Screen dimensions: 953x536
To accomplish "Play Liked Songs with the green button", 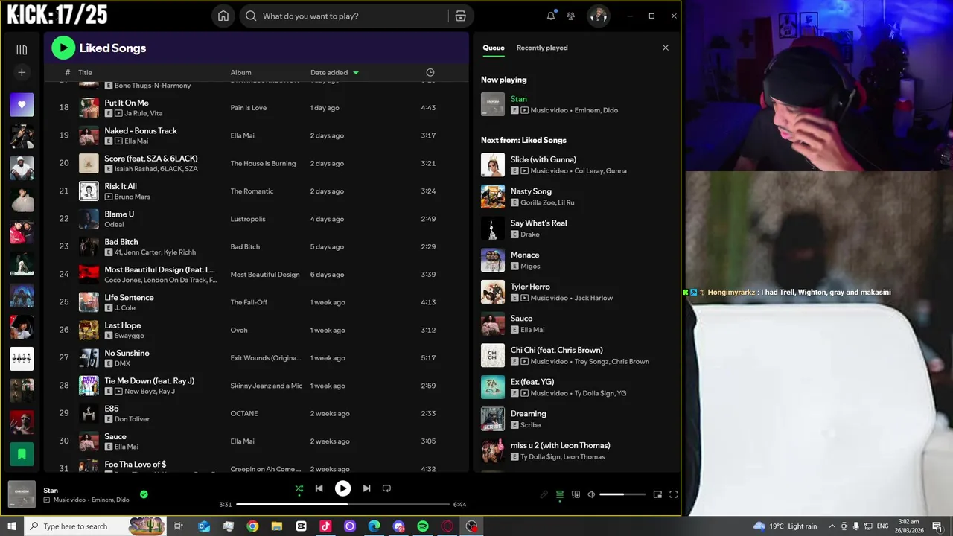I will (x=63, y=48).
